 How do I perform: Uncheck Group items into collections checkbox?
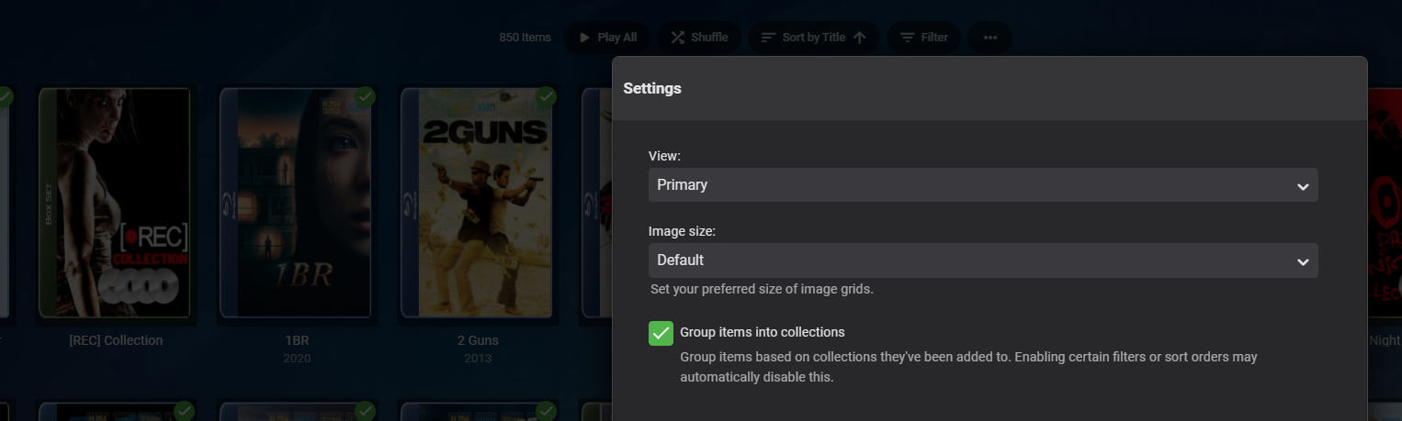pyautogui.click(x=661, y=333)
